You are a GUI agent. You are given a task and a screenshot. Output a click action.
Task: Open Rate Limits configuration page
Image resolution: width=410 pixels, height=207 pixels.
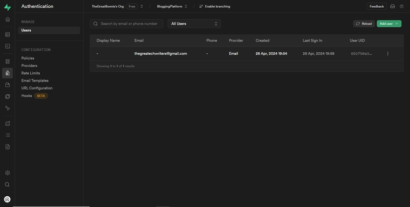31,73
